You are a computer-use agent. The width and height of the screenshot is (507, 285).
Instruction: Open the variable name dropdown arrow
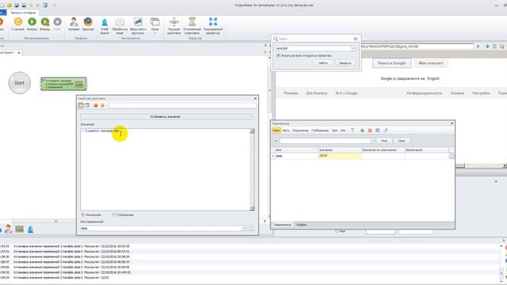point(244,229)
